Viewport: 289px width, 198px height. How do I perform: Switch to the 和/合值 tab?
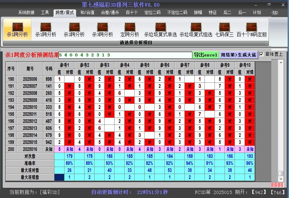click(87, 13)
